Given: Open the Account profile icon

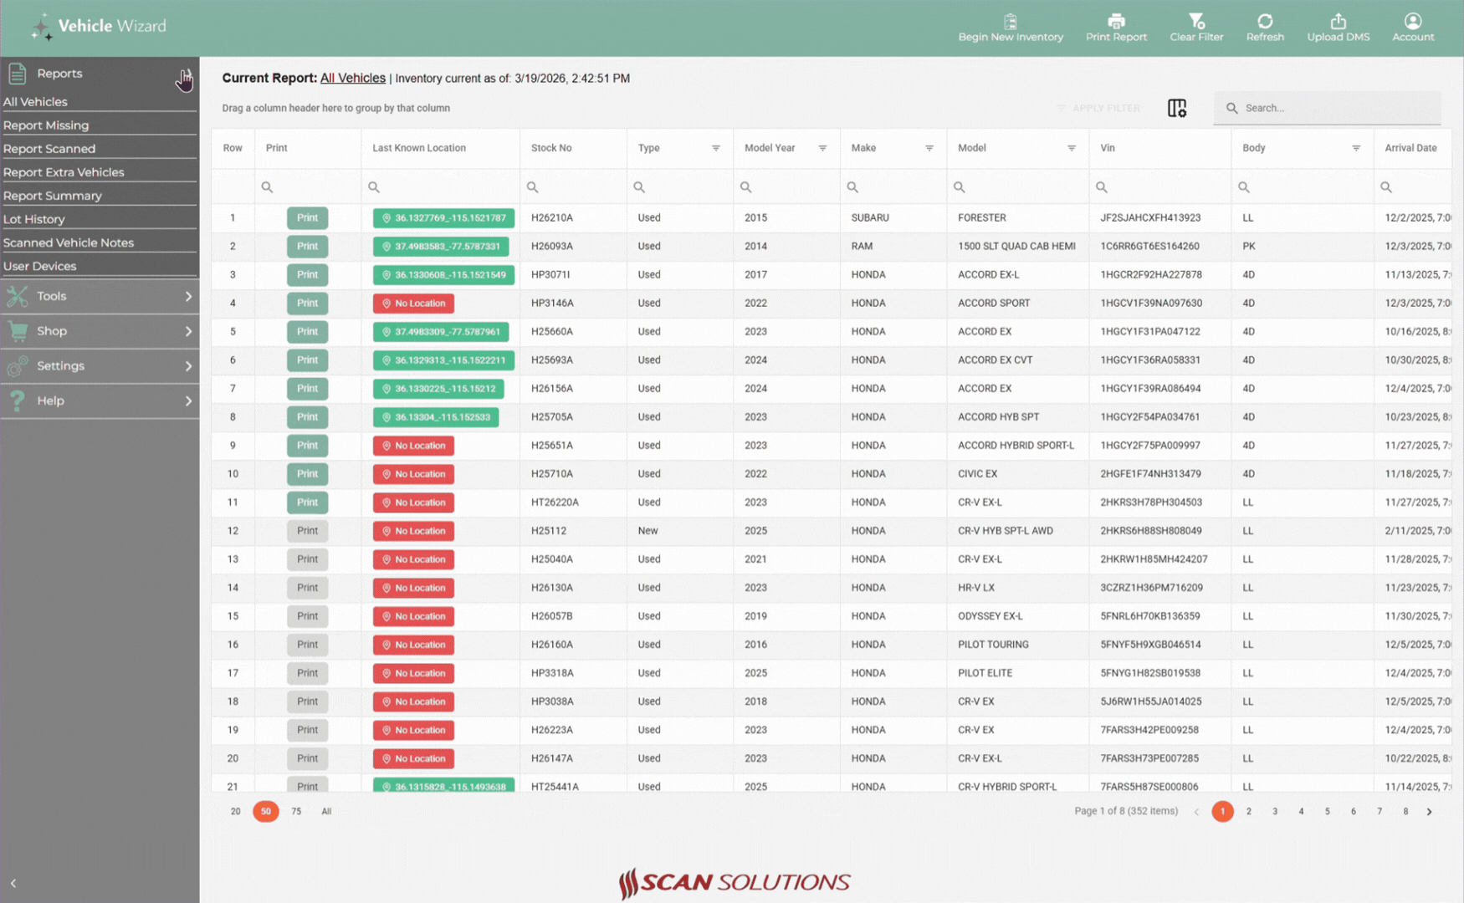Looking at the screenshot, I should pos(1413,21).
